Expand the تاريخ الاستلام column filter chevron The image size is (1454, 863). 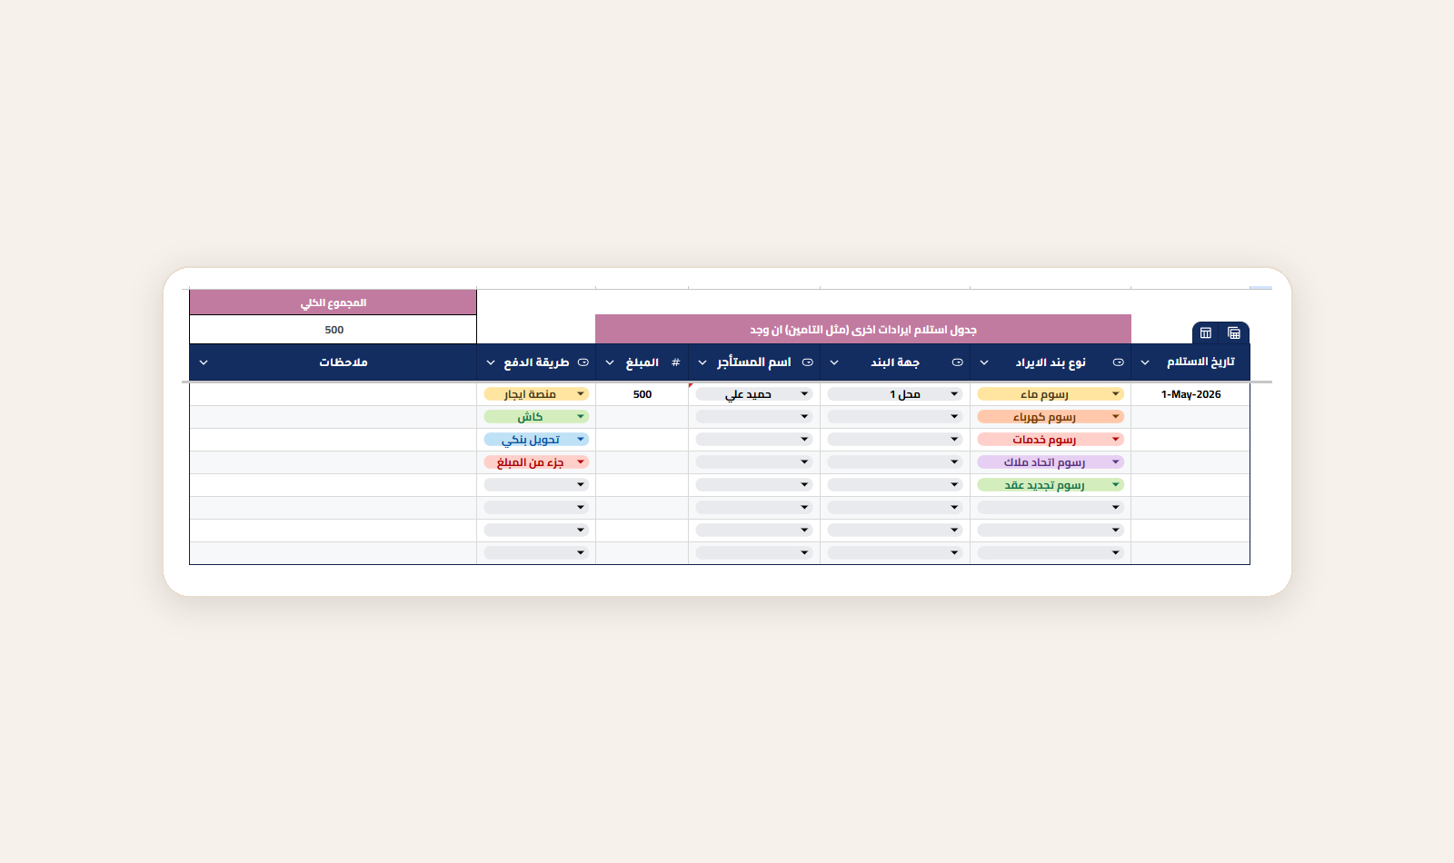[1145, 362]
